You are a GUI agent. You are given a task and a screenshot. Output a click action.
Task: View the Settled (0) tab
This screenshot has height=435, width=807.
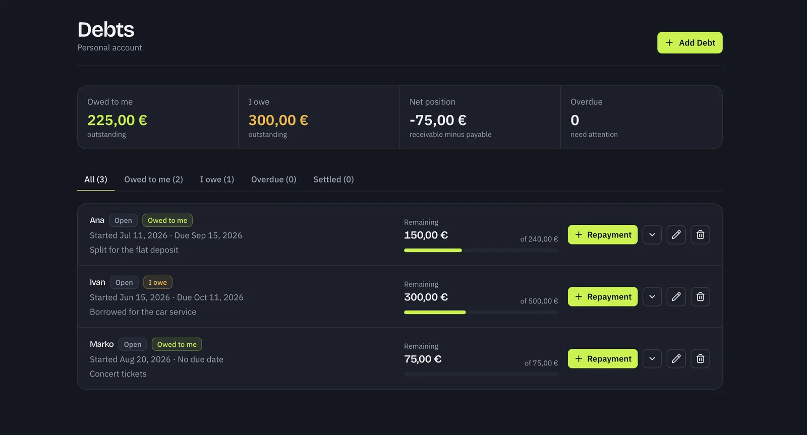pyautogui.click(x=333, y=179)
